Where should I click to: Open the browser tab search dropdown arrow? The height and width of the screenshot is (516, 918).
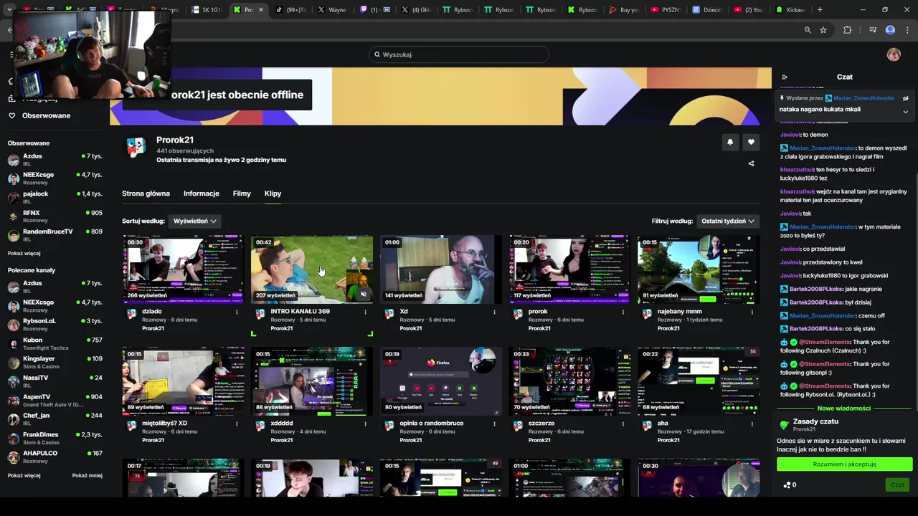pos(9,10)
